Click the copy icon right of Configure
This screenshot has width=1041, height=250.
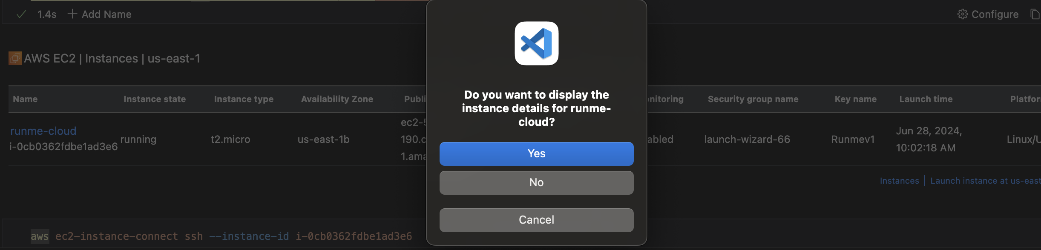coord(1035,14)
